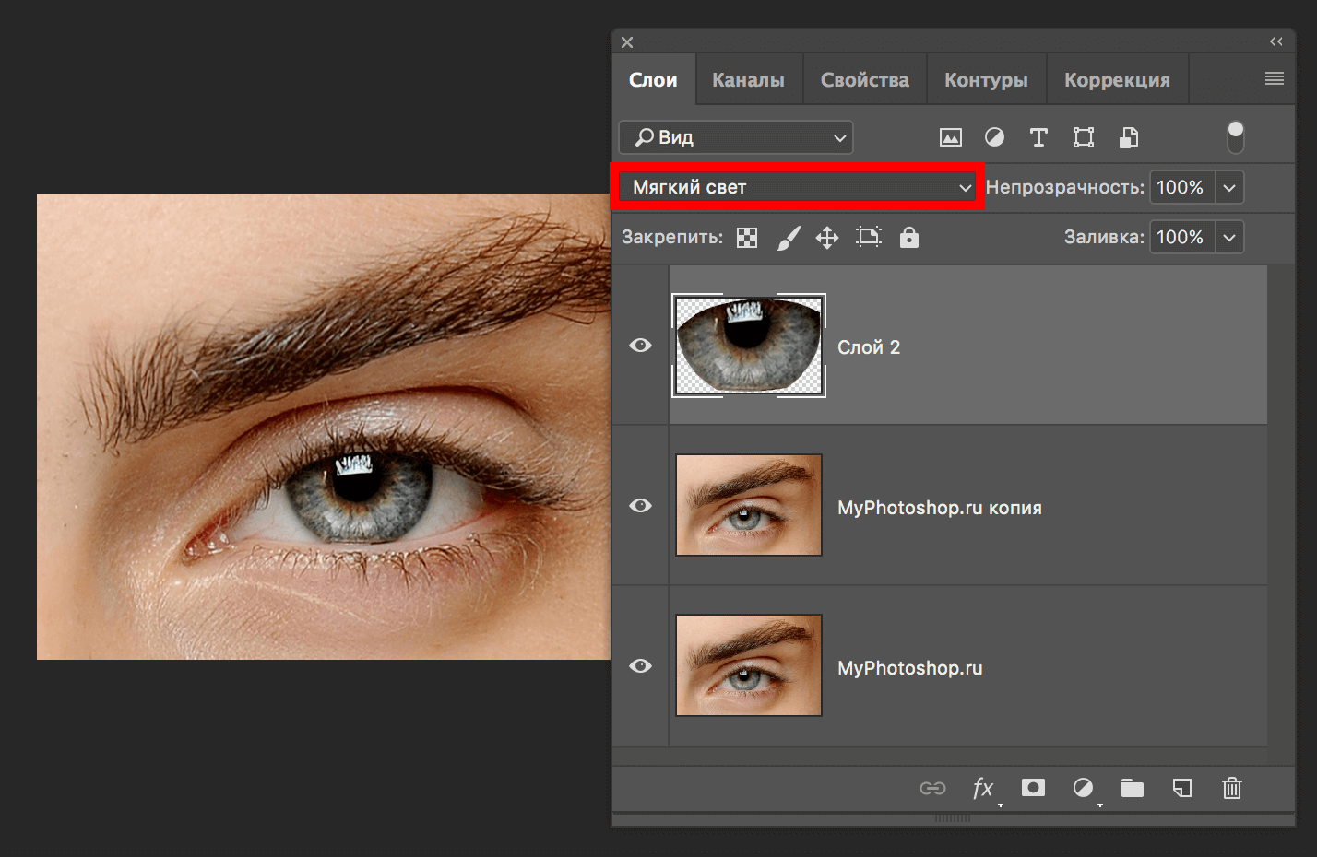Open the Вид filter type dropdown
This screenshot has height=857, width=1317.
coord(736,137)
